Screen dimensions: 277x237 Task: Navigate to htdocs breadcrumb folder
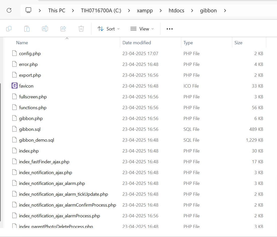pyautogui.click(x=176, y=11)
